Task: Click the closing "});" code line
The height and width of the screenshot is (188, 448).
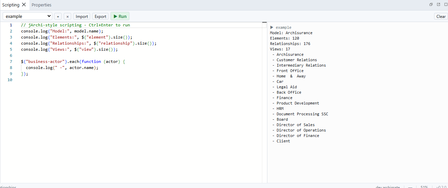Action: [x=25, y=74]
